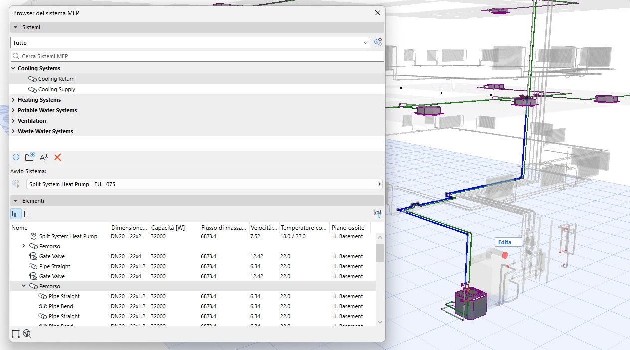Click the zoom to selection icon at the bottom
Screen dimensions: 630x350
click(x=27, y=334)
